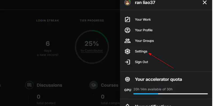Click the TIER PROGRESS label
This screenshot has height=106, width=213.
[x=92, y=20]
